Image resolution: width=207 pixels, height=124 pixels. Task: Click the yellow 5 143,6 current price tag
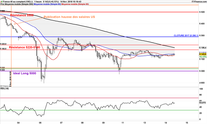click(x=203, y=54)
